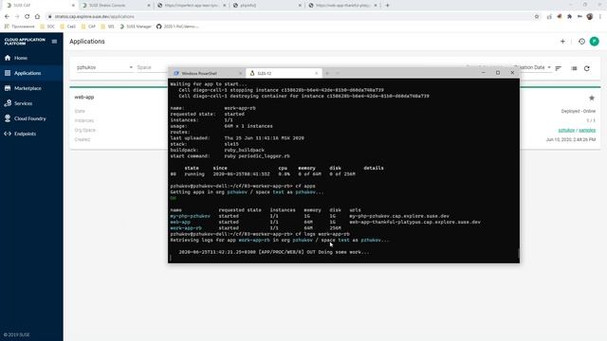Open the SOC bookmarks folder
Viewport: 607px width, 341px height.
click(47, 27)
